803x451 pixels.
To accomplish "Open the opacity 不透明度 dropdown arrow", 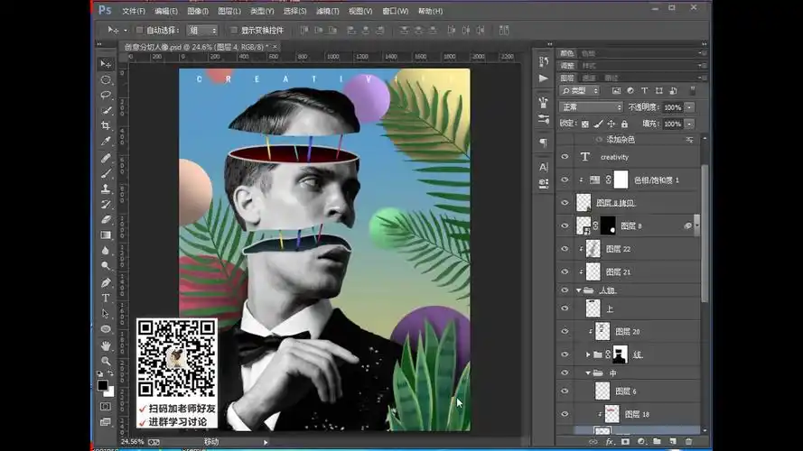I will tap(690, 107).
